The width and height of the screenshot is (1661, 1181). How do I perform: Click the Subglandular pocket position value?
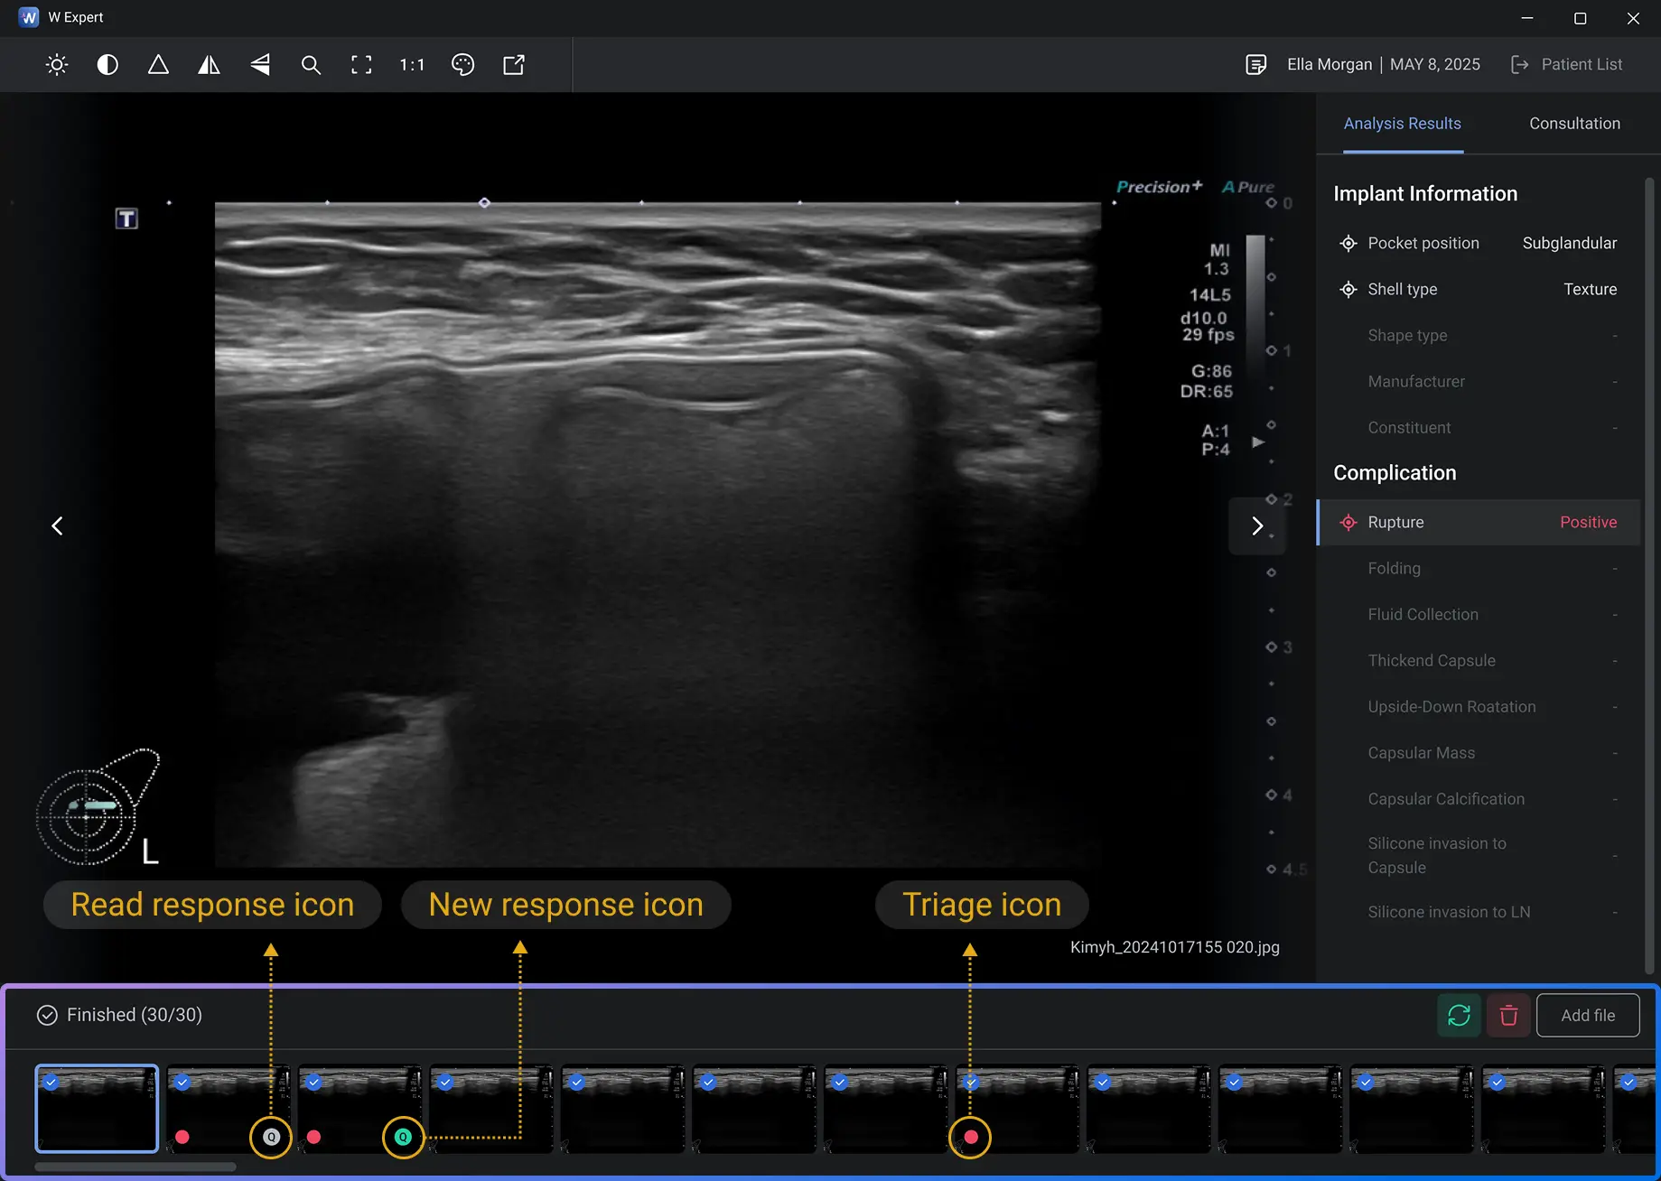click(x=1569, y=243)
